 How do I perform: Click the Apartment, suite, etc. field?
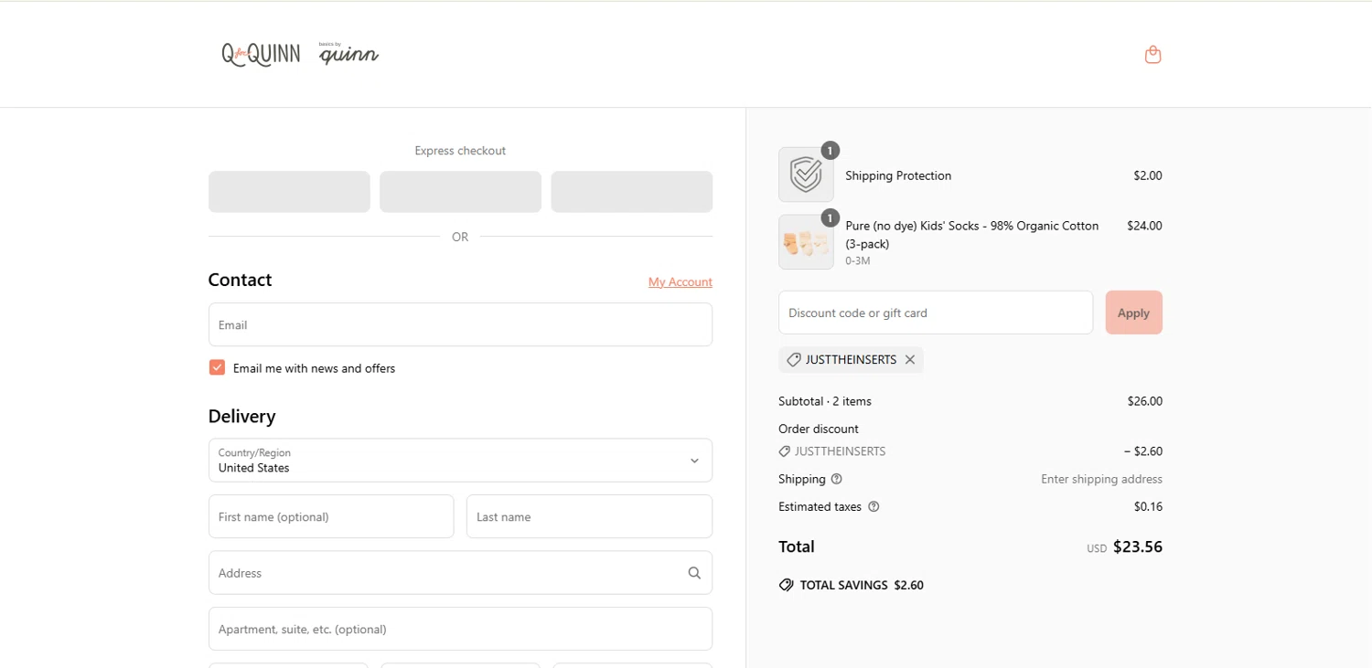click(x=460, y=629)
